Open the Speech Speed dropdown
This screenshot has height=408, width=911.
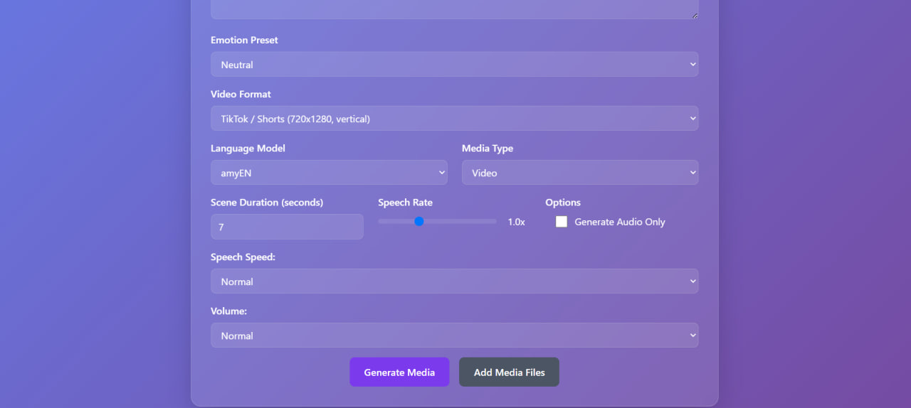point(454,281)
